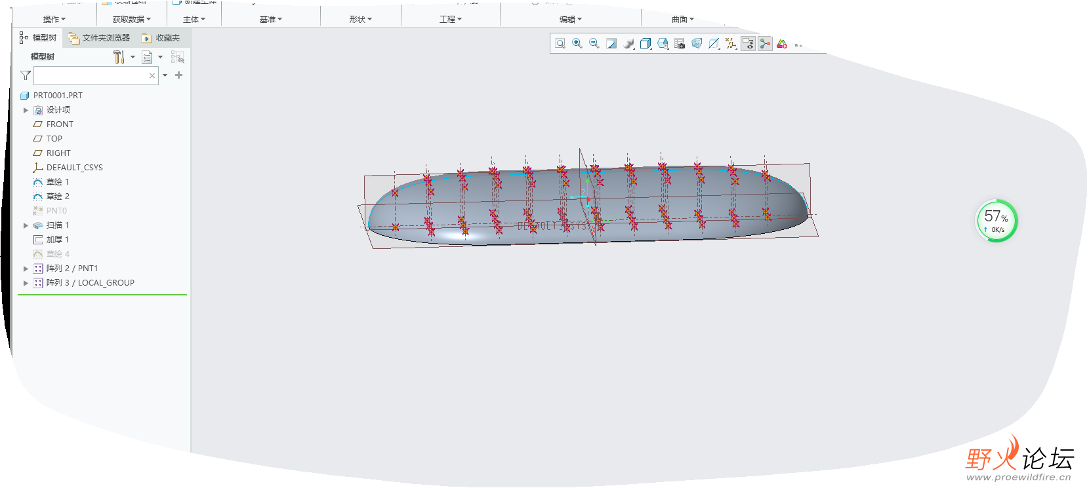Click the 57% memory usage widget
Screen dimensions: 1087x488
click(996, 221)
